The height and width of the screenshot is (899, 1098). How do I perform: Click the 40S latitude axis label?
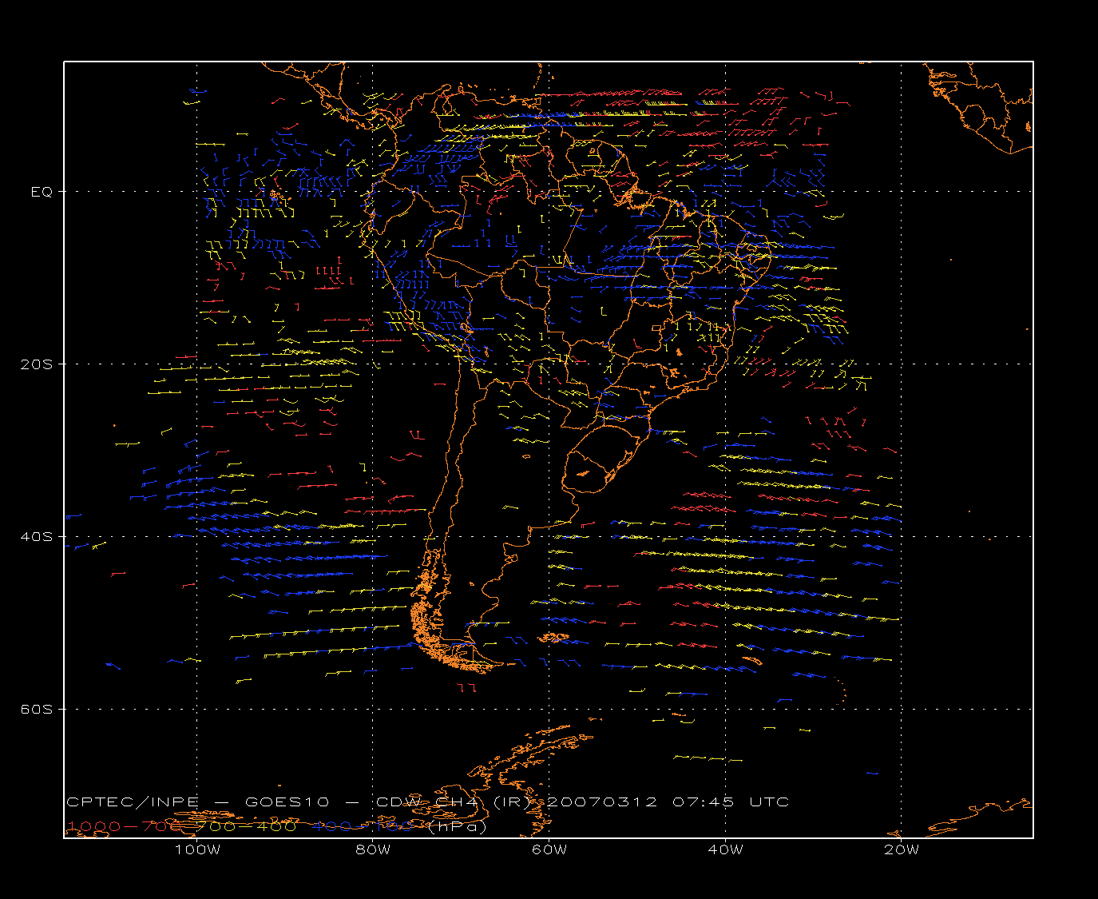click(37, 537)
